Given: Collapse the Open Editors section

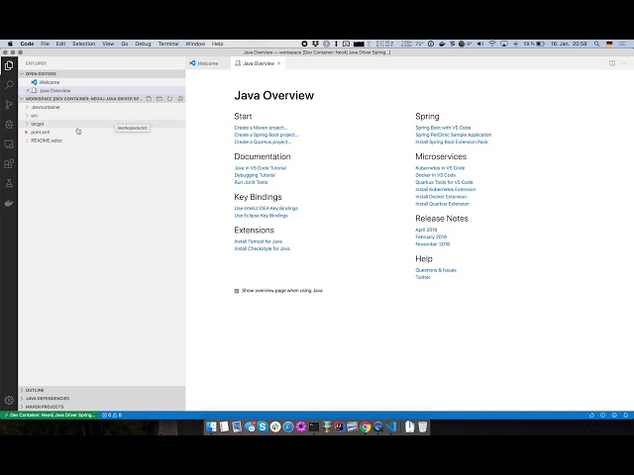Looking at the screenshot, I should 22,74.
